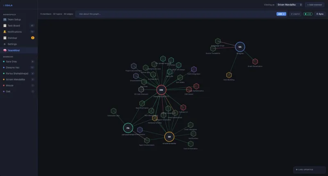Click the File Upload Handling topic hexagon
The width and height of the screenshot is (328, 176).
coord(163,59)
